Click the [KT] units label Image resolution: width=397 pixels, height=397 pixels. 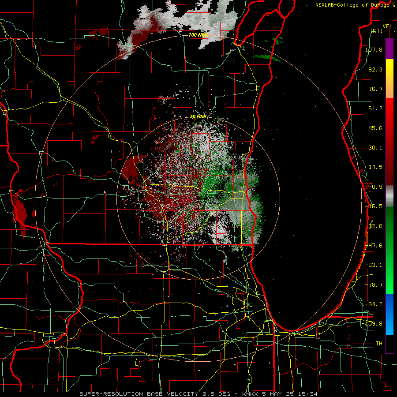tap(377, 30)
